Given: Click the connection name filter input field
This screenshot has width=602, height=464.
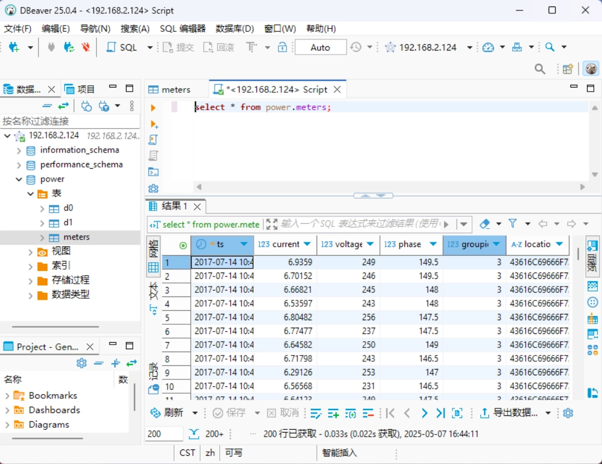Looking at the screenshot, I should tap(70, 121).
